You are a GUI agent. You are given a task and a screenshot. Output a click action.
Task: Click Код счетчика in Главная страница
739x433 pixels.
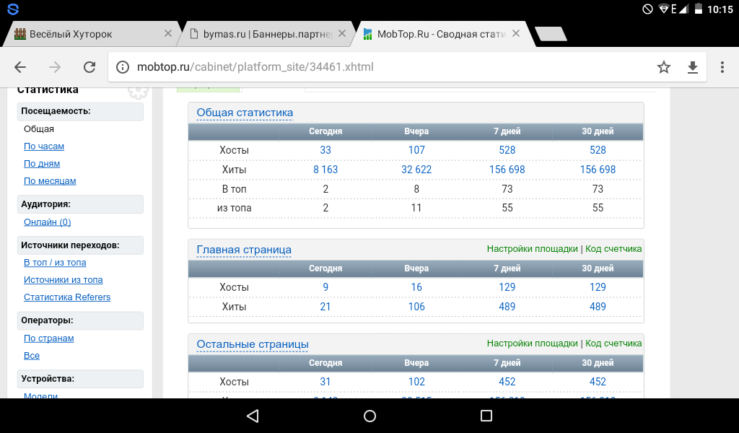pos(613,249)
